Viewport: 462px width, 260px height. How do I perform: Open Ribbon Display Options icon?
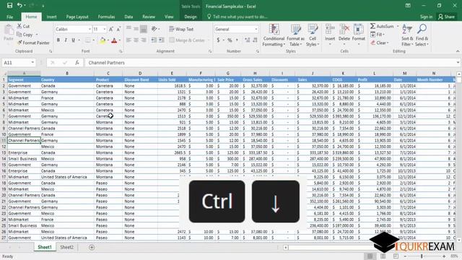pyautogui.click(x=408, y=5)
